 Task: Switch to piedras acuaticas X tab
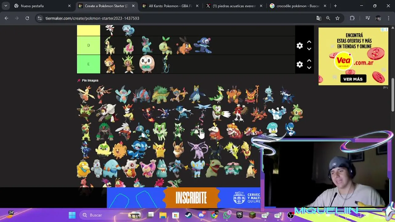click(x=234, y=6)
